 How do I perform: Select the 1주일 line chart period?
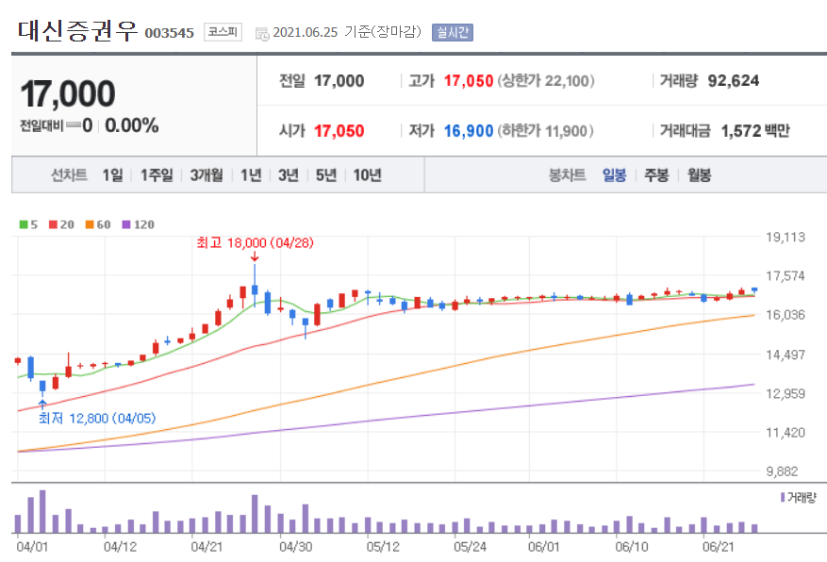(x=157, y=175)
